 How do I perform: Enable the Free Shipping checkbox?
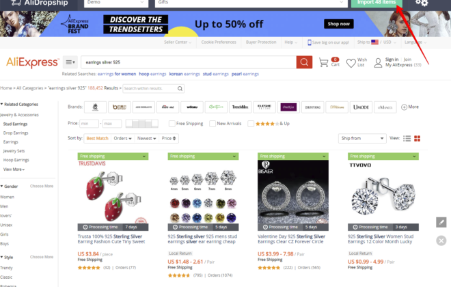172,124
